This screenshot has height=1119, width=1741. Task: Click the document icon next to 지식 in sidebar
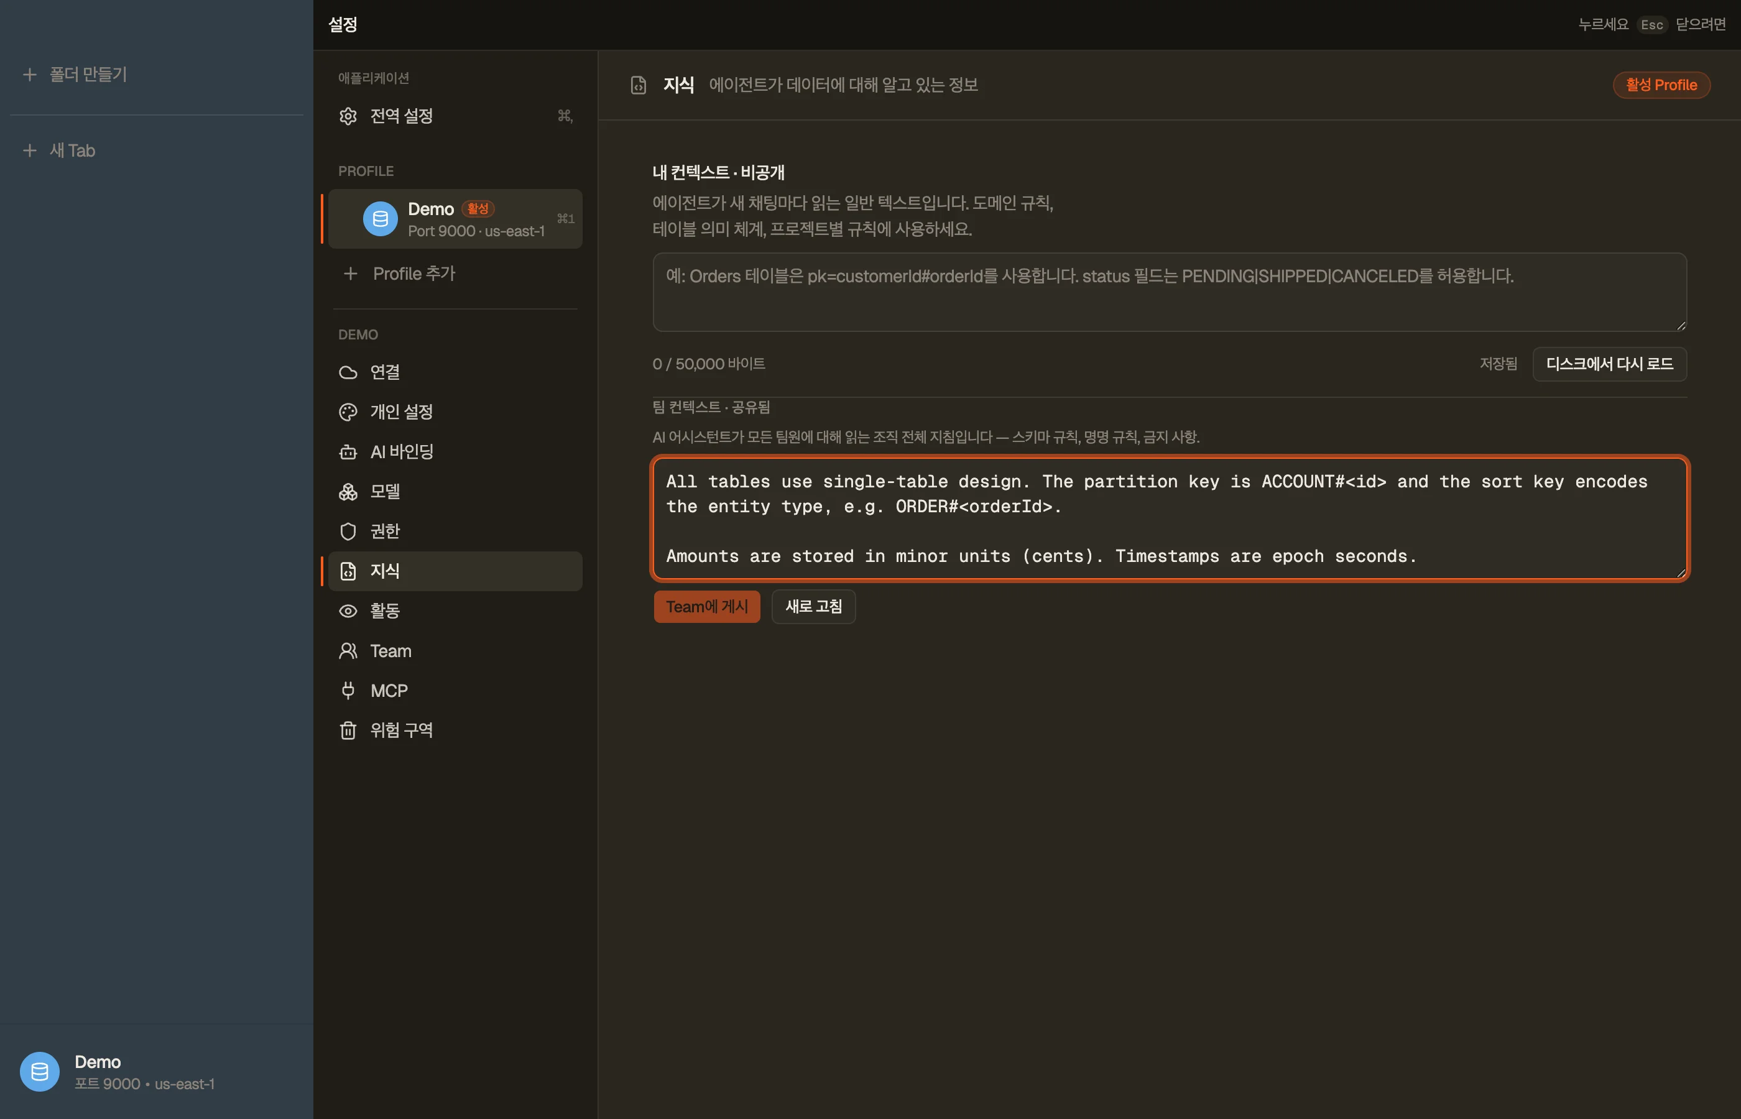[x=348, y=571]
